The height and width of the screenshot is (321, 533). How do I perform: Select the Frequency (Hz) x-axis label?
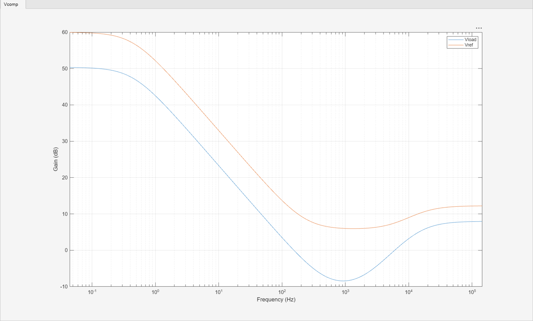click(276, 300)
